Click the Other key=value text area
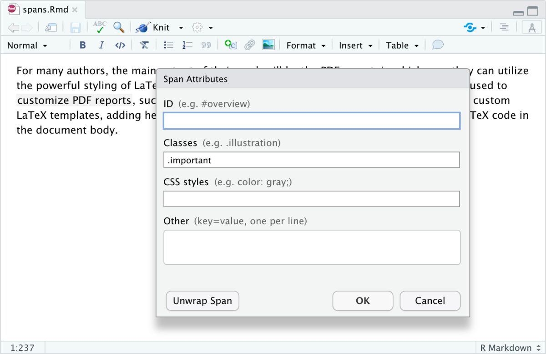 [x=312, y=247]
